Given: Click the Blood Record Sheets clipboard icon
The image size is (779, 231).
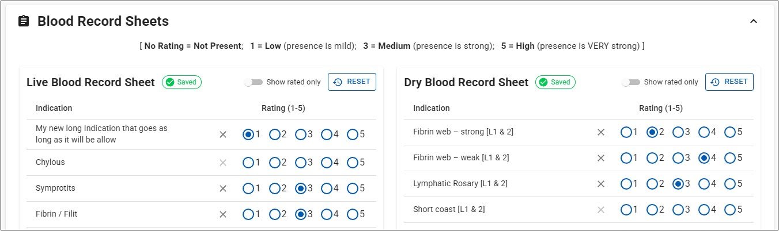Looking at the screenshot, I should tap(24, 22).
